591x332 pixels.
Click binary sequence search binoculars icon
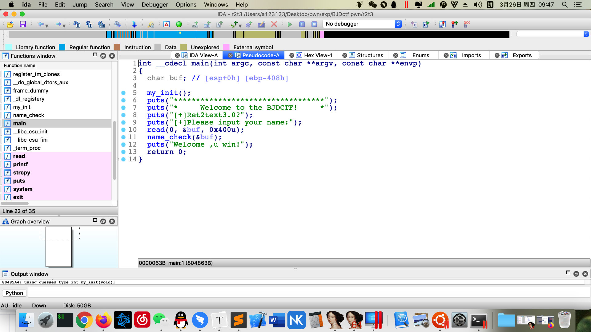click(101, 24)
